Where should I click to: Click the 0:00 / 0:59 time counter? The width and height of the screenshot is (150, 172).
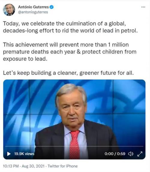point(115,154)
